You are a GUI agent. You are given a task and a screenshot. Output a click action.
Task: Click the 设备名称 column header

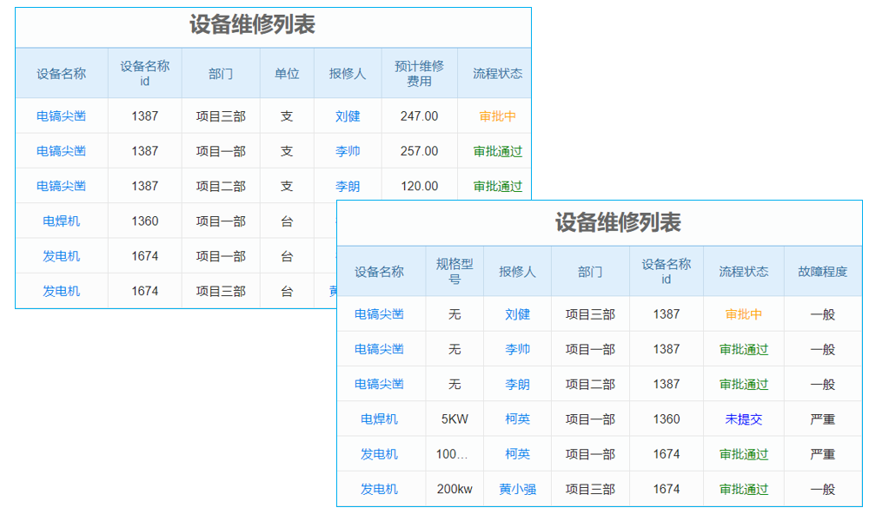pyautogui.click(x=380, y=271)
